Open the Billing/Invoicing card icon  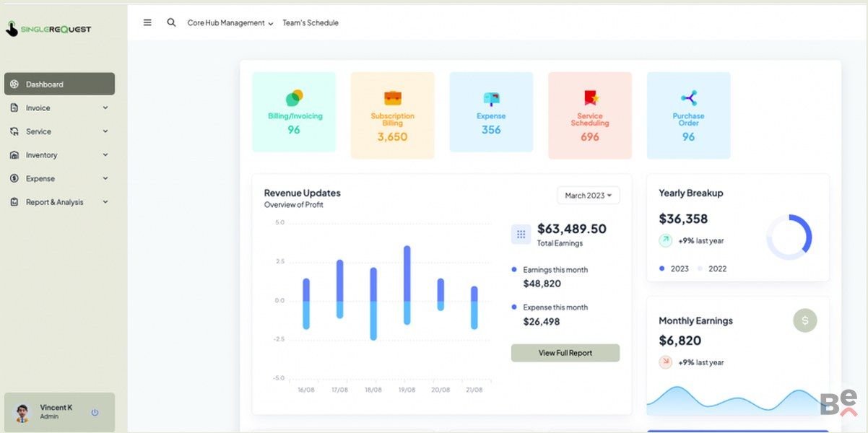point(294,98)
